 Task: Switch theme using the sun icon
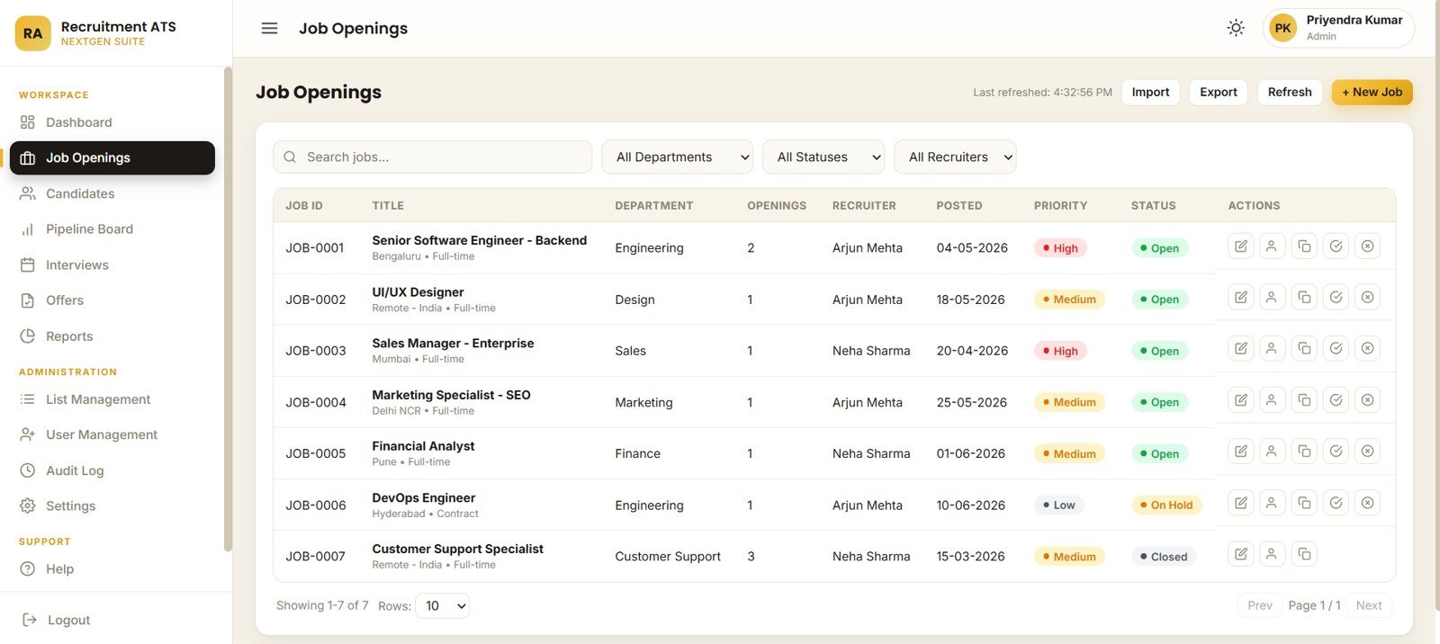pyautogui.click(x=1236, y=28)
